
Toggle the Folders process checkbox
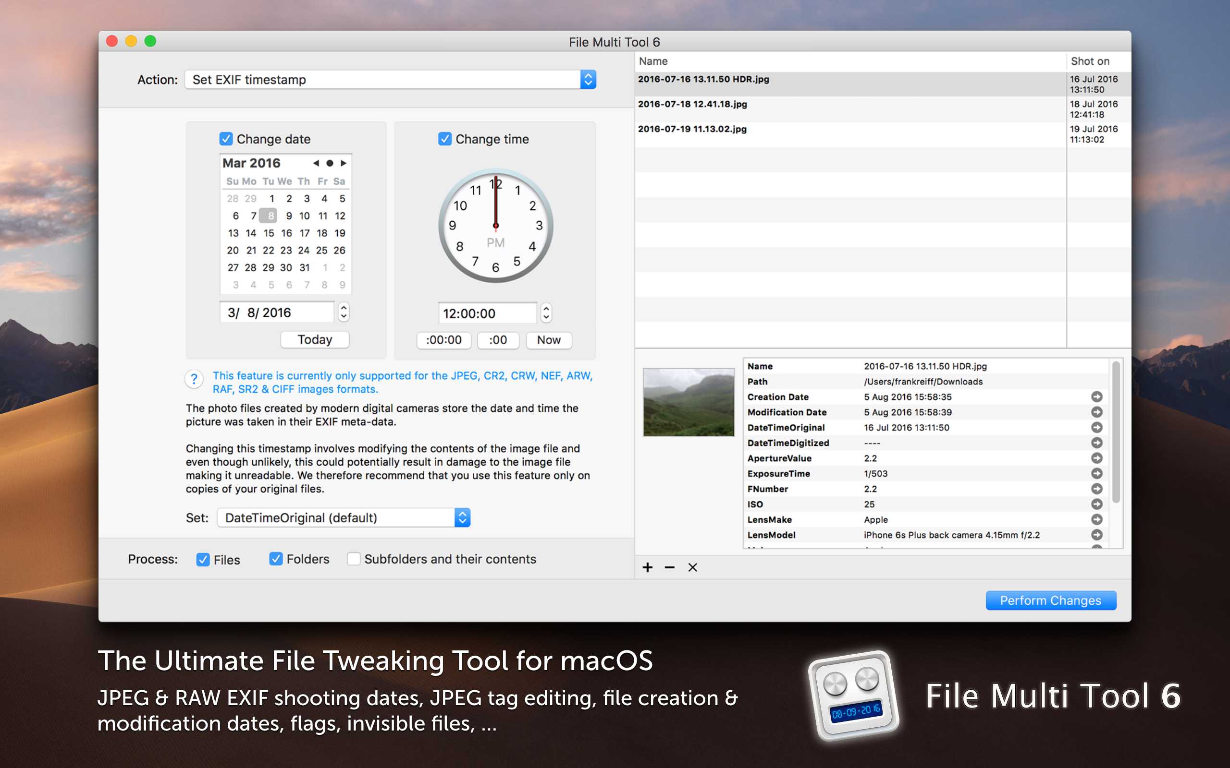coord(276,559)
